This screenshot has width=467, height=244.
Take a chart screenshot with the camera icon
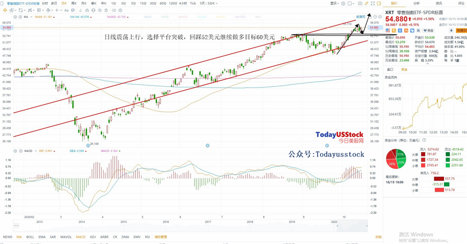coord(360,4)
